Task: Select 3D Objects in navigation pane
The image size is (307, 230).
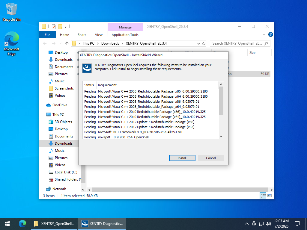Action: pyautogui.click(x=63, y=122)
